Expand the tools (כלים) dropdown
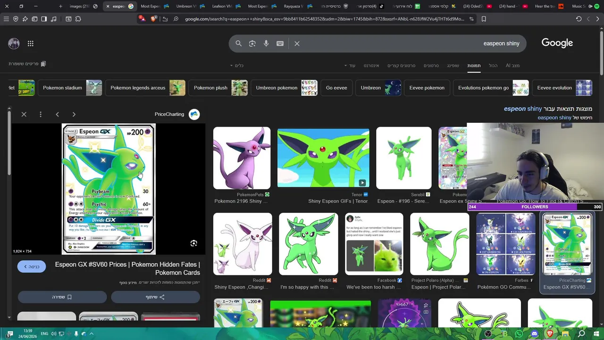604x340 pixels. (237, 66)
